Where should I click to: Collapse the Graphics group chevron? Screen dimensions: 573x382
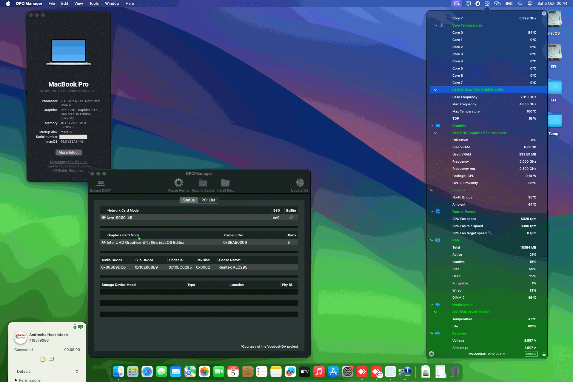coord(432,126)
